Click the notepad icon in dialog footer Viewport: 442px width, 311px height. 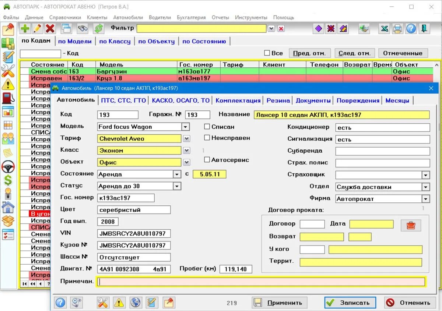pos(152,303)
